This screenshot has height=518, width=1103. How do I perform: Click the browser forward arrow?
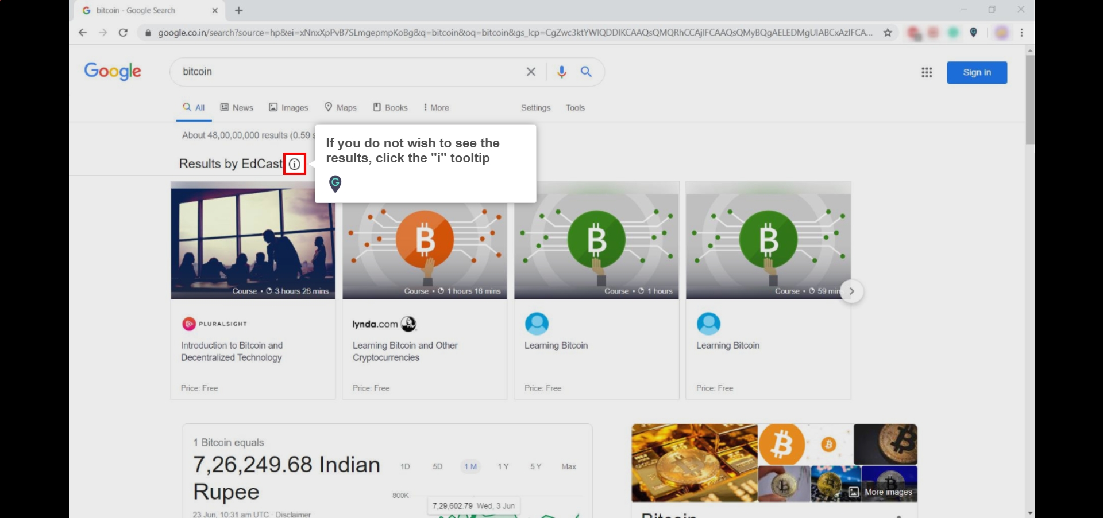(x=103, y=33)
